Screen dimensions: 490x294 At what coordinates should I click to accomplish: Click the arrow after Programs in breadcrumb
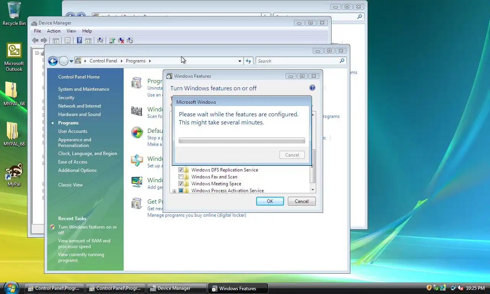pyautogui.click(x=150, y=61)
